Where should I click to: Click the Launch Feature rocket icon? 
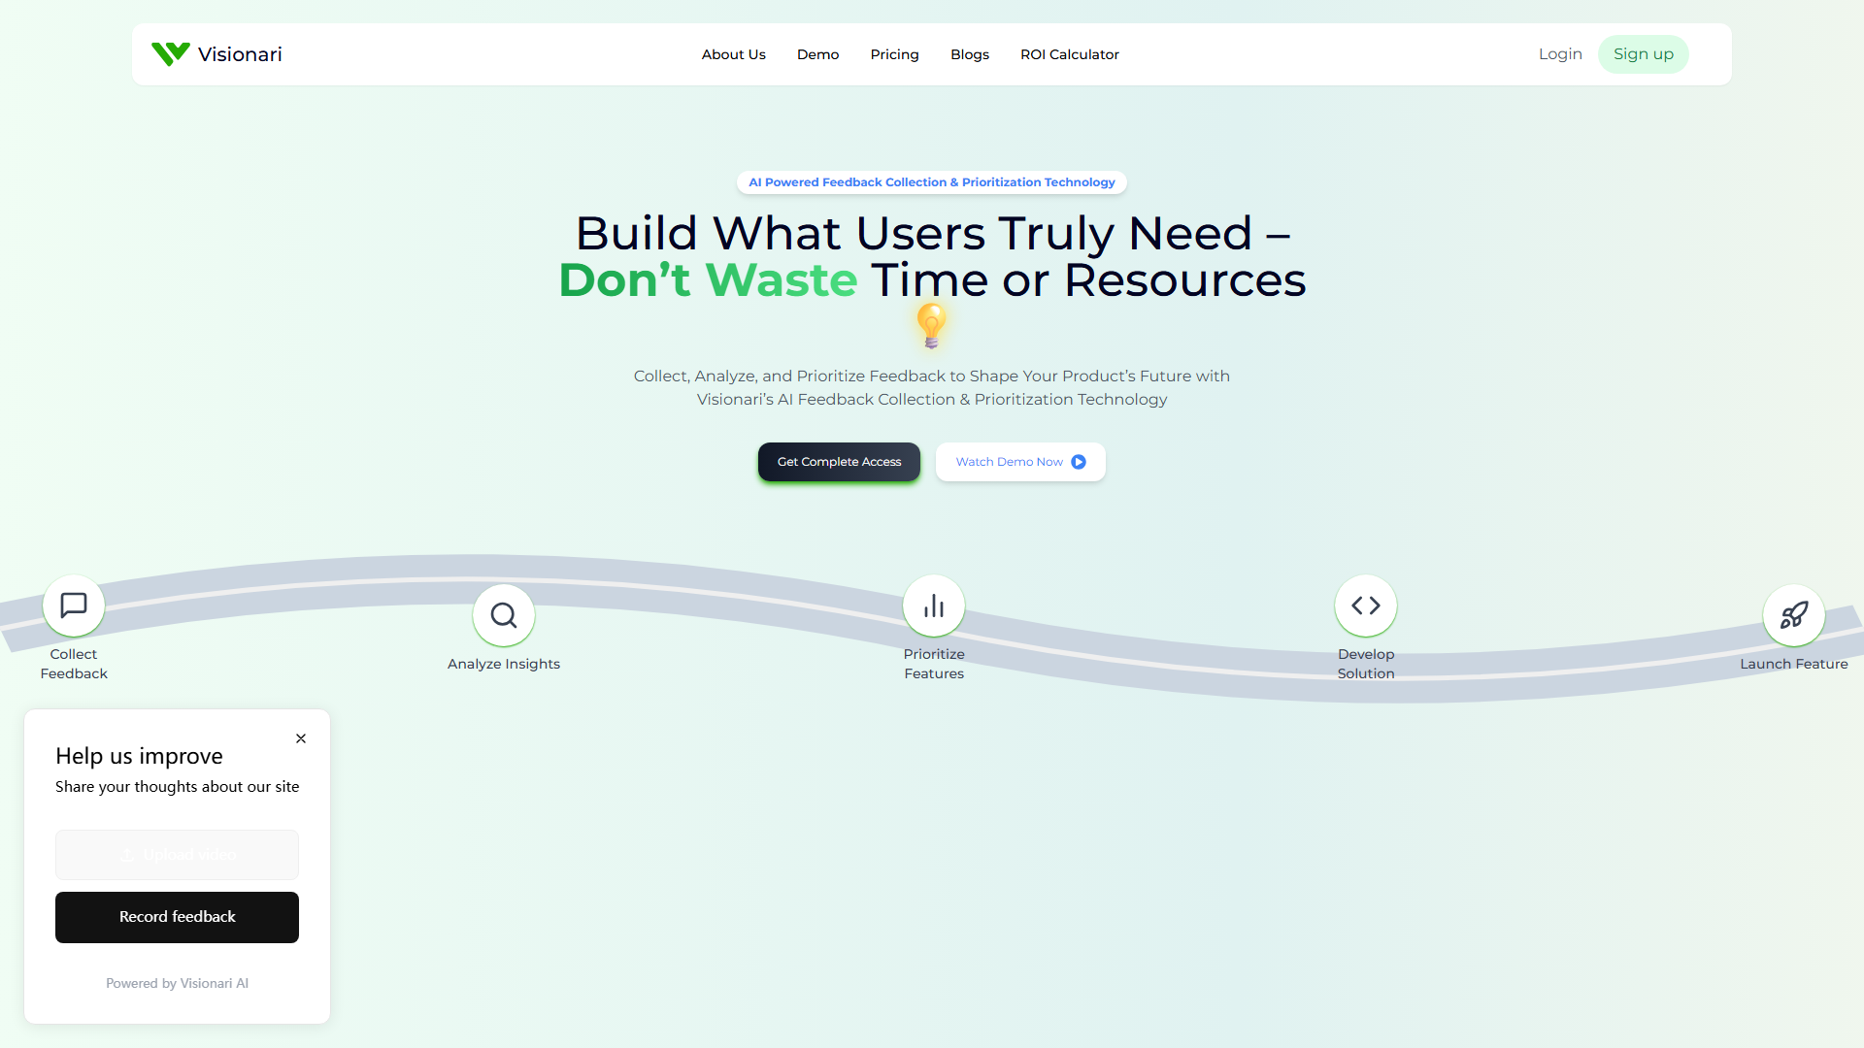(x=1794, y=615)
